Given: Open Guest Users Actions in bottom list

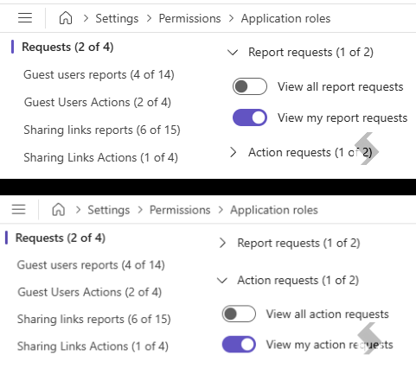Looking at the screenshot, I should pos(89,292).
